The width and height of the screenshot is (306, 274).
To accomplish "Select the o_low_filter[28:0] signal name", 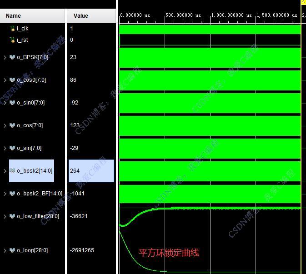I will pyautogui.click(x=38, y=216).
